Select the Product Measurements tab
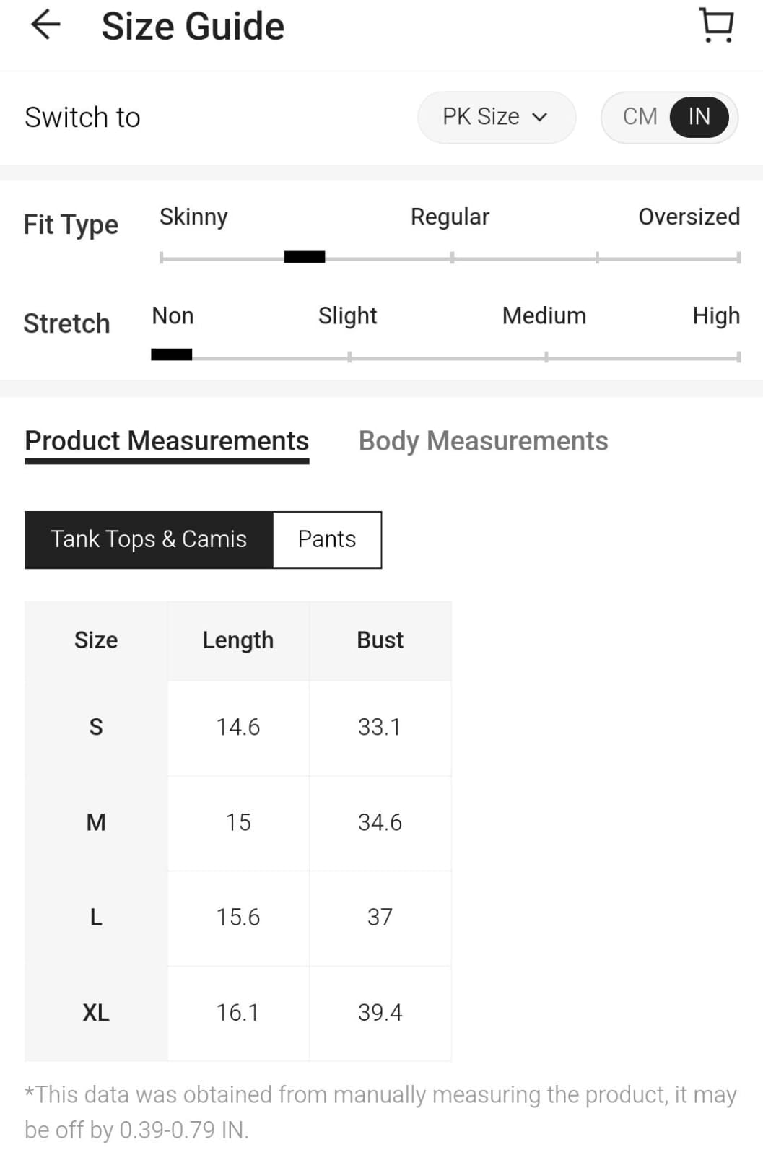Screen dimensions: 763x1155 tap(167, 441)
